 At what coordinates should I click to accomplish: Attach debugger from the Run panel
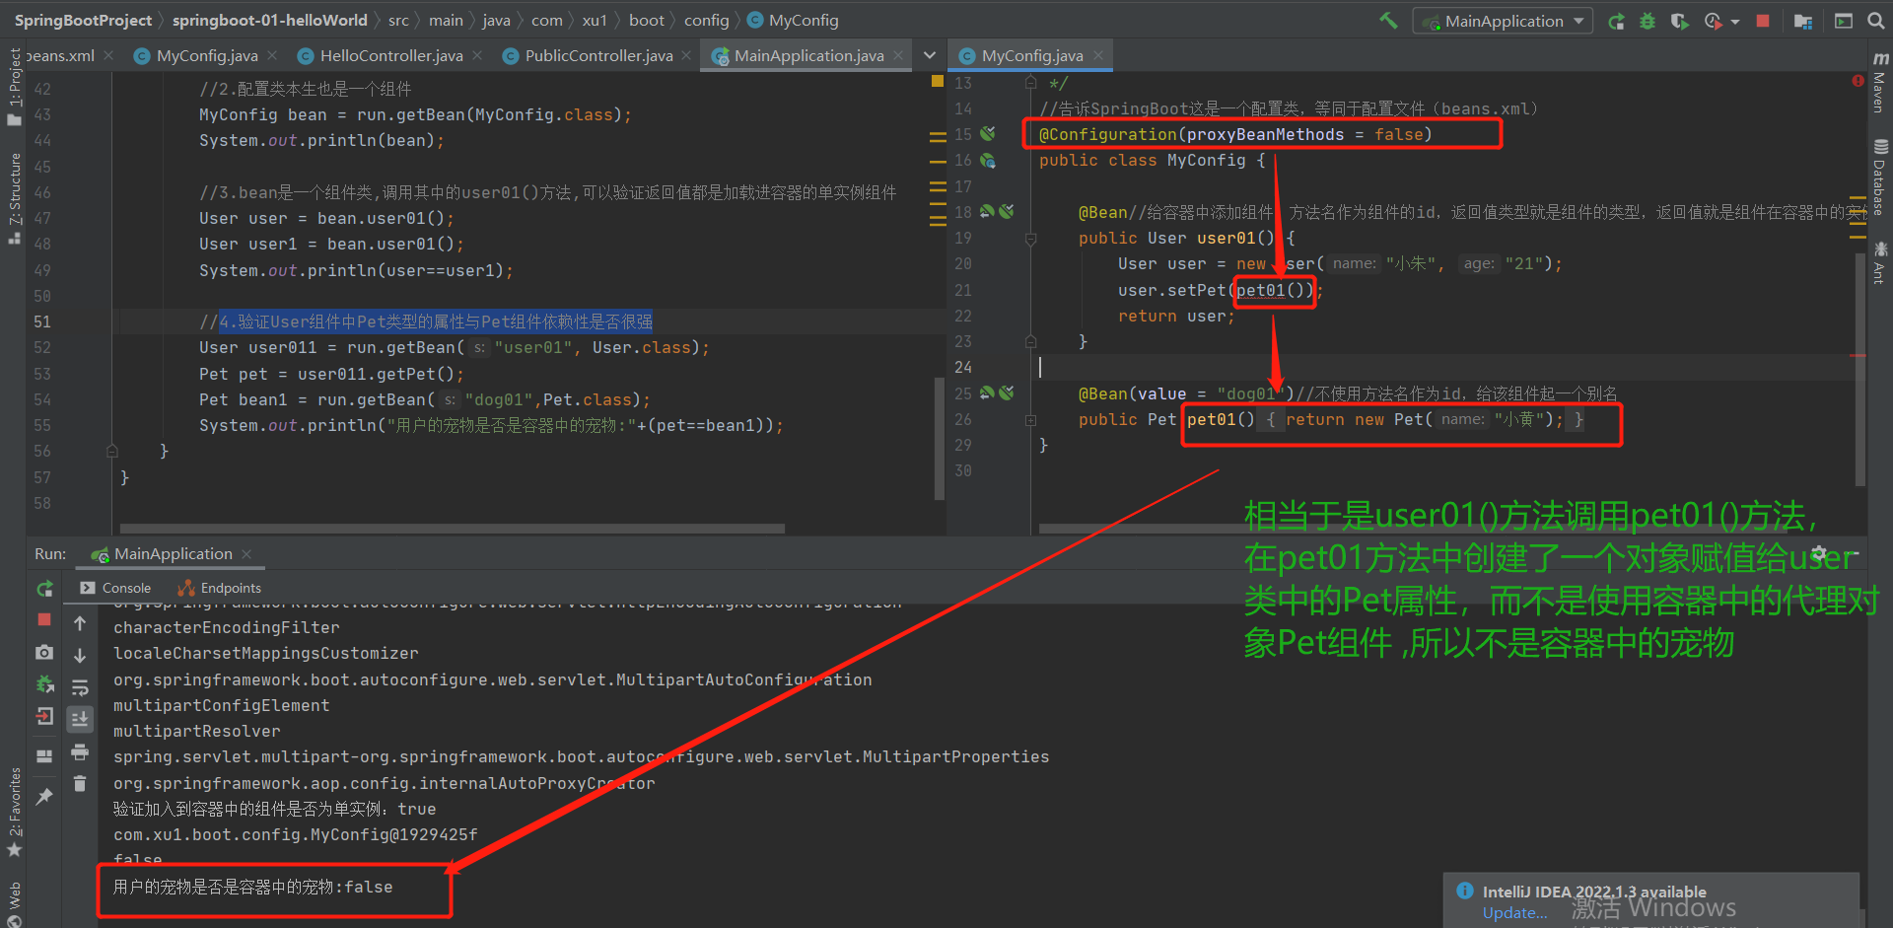pos(44,684)
